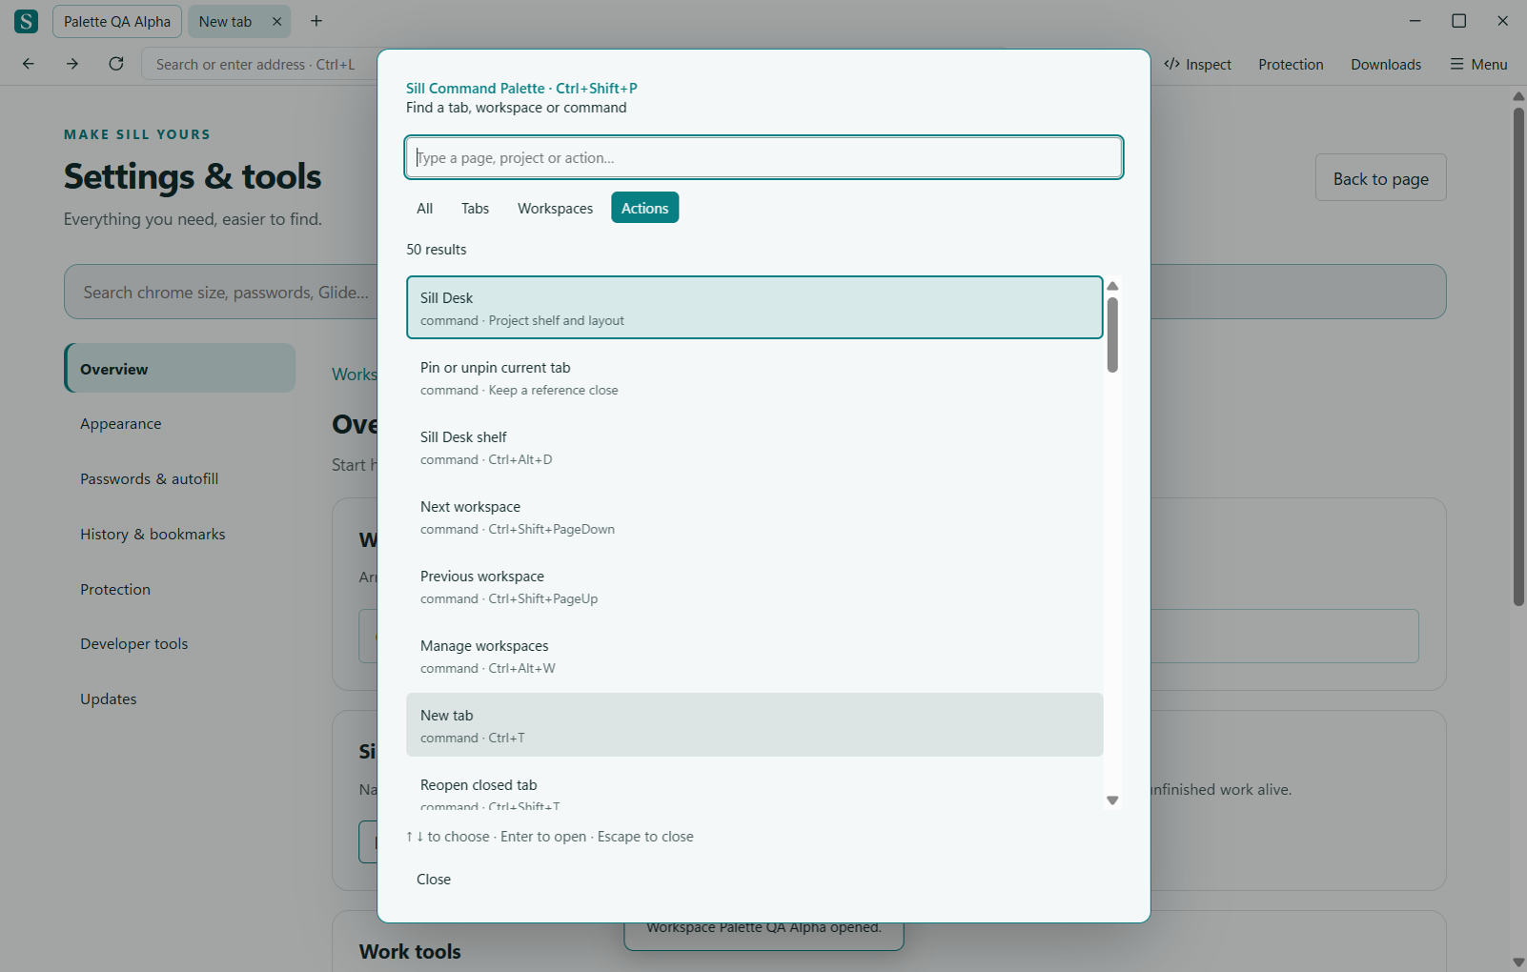Go back with the back arrow
This screenshot has height=972, width=1527.
coord(29,64)
